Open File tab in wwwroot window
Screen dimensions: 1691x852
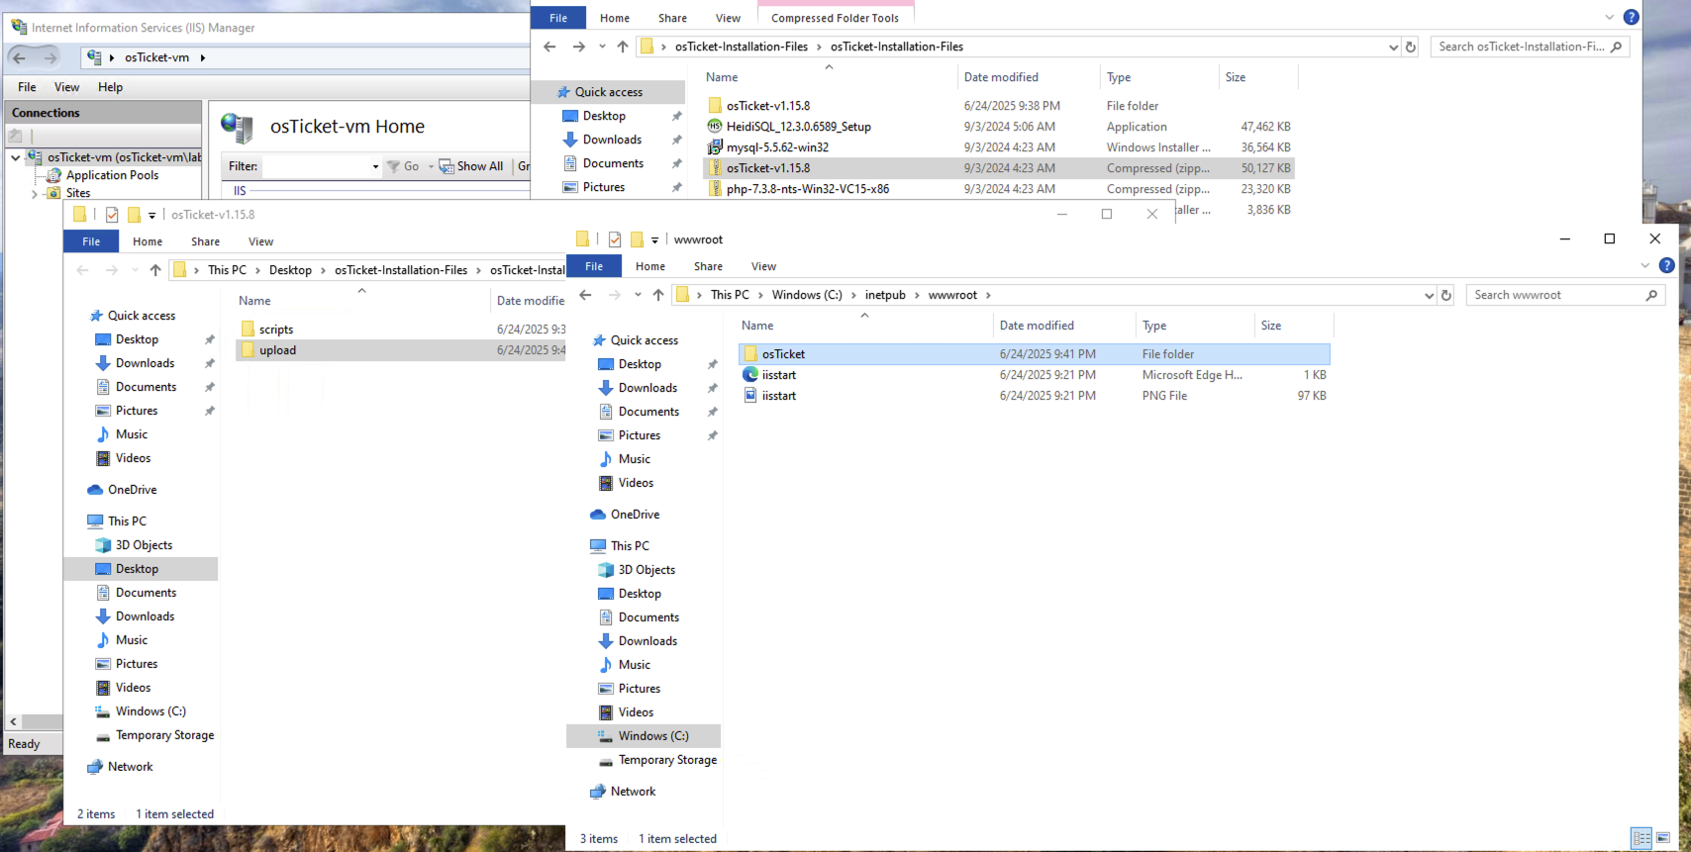click(594, 266)
